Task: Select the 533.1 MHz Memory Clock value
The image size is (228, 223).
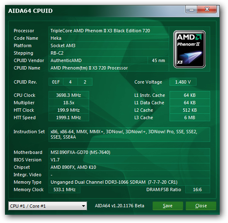Action: [x=64, y=189]
